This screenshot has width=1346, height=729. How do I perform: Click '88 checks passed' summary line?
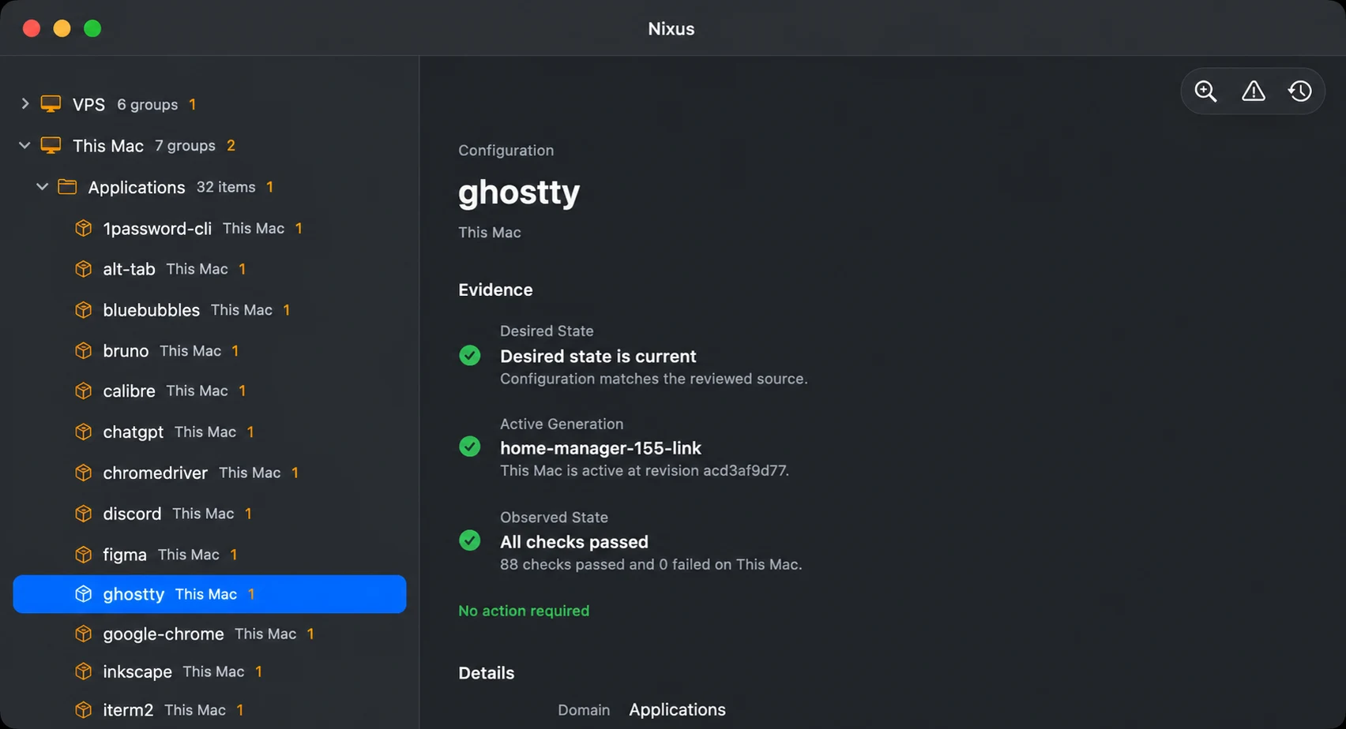[x=651, y=564]
